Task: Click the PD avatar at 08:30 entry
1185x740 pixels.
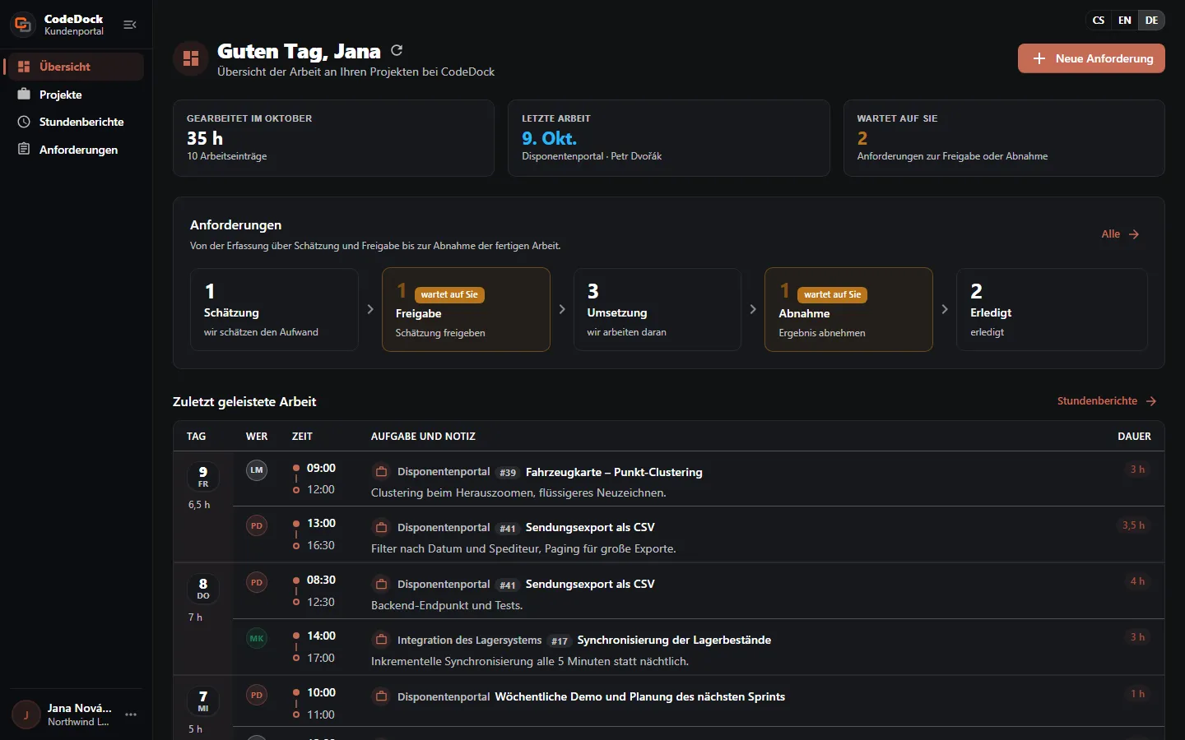Action: 257,582
